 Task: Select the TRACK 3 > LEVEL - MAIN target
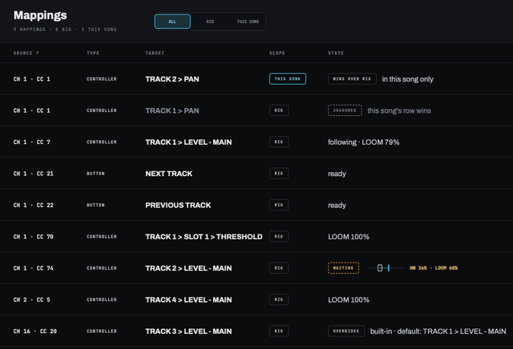pyautogui.click(x=188, y=331)
